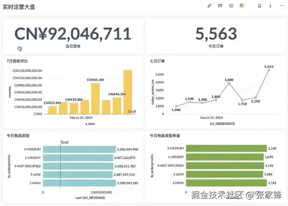Click the CN¥92,046,711 revenue figure

(73, 34)
